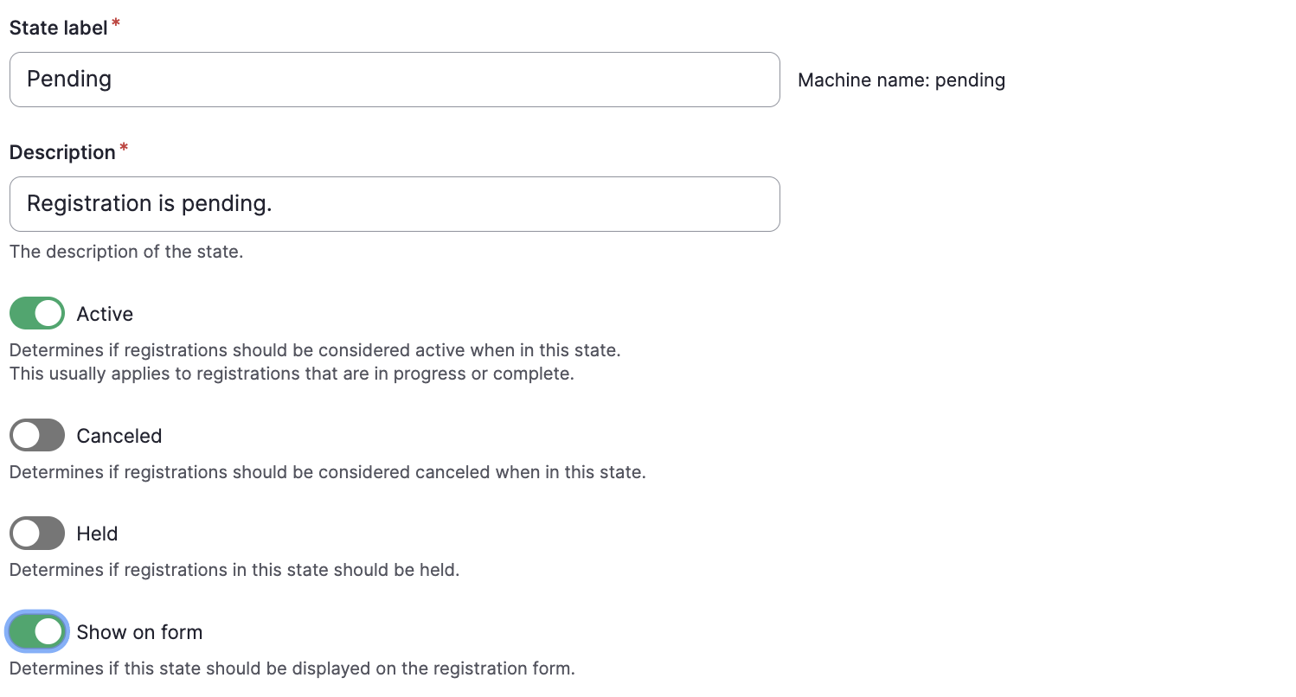Click the 'State label' field heading
This screenshot has height=697, width=1296.
[58, 28]
